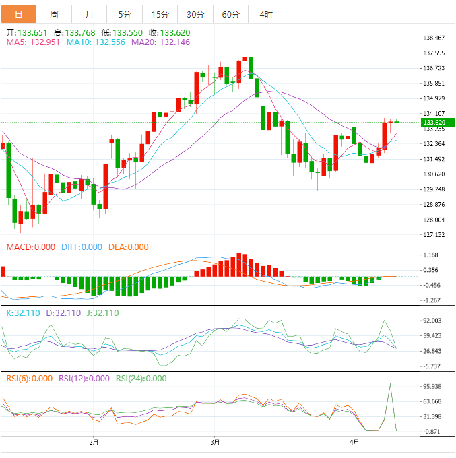Click the green 133.620 current price tag
This screenshot has width=456, height=458.
[438, 123]
